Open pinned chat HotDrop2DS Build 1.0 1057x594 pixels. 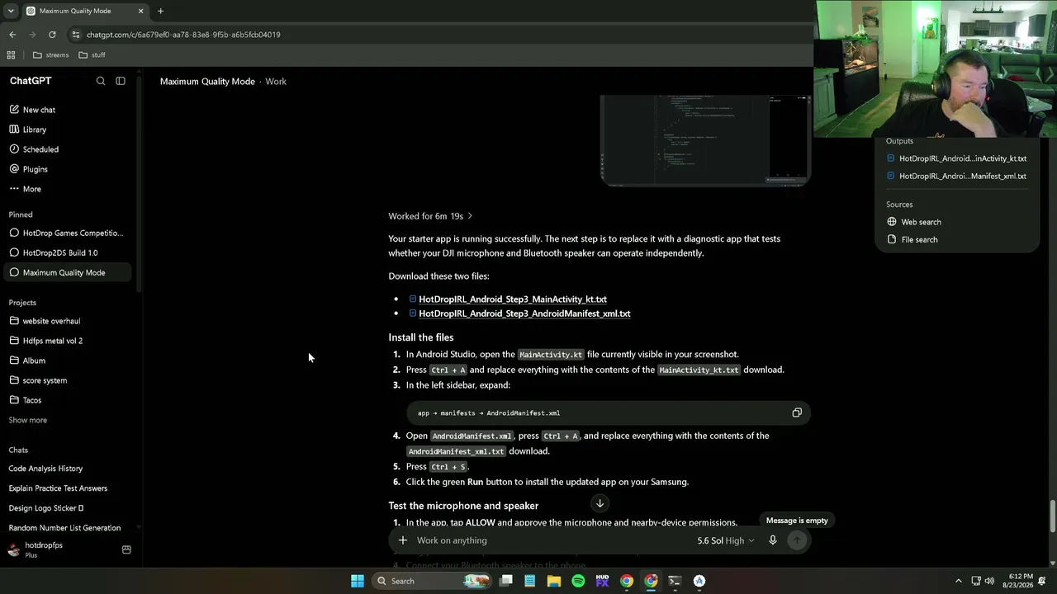(x=66, y=252)
